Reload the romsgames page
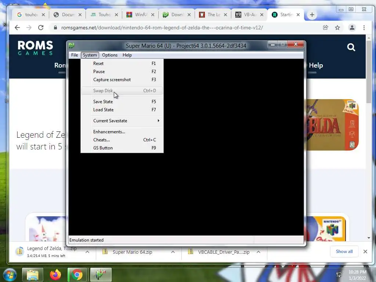The height and width of the screenshot is (282, 376). (41, 28)
